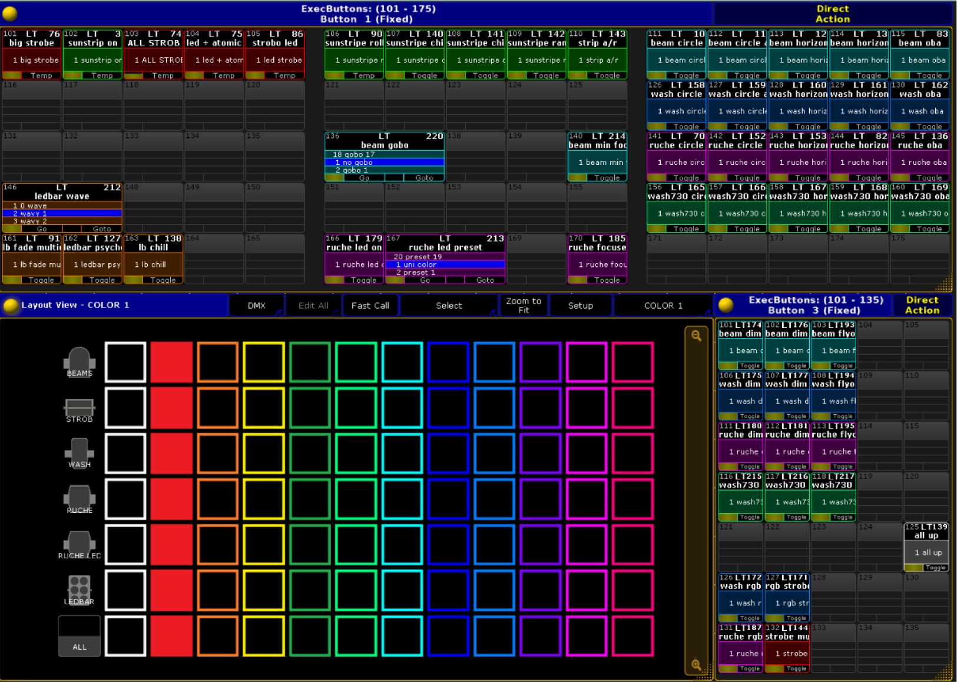Viewport: 957px width, 682px height.
Task: Open the COLOR 1 layout selector
Action: pyautogui.click(x=663, y=305)
